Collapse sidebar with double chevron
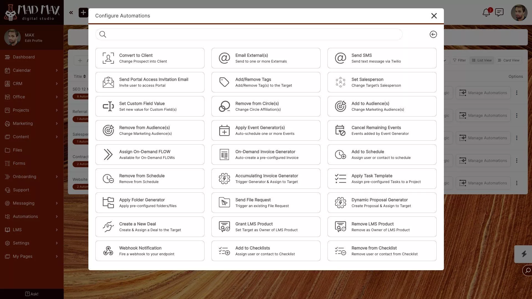532x299 pixels. (71, 12)
